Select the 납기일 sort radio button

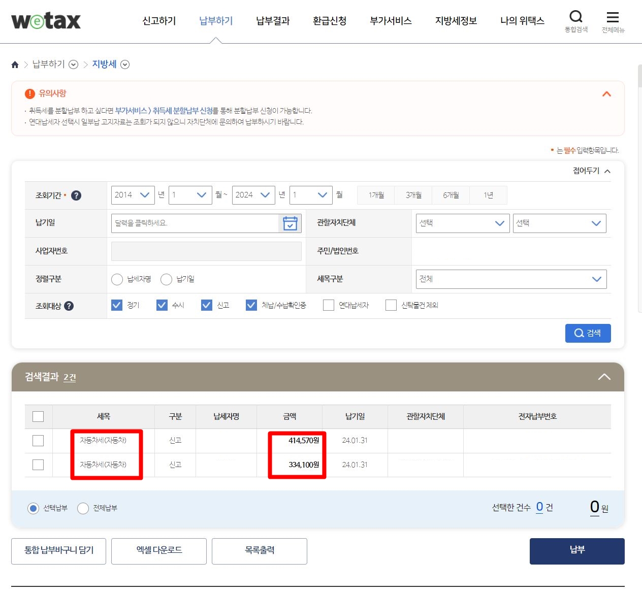click(166, 279)
